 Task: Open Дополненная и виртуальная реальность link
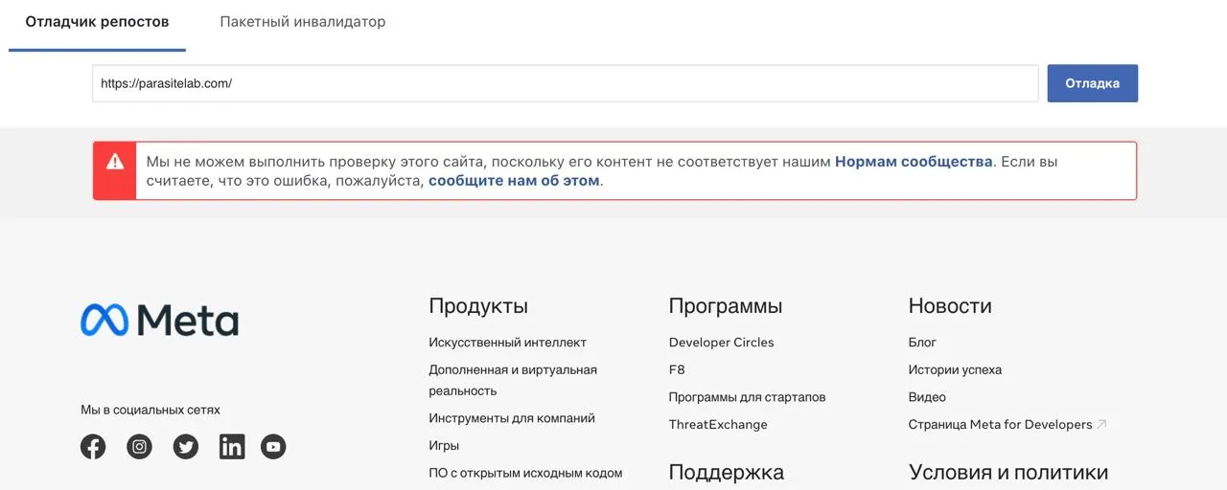click(513, 380)
